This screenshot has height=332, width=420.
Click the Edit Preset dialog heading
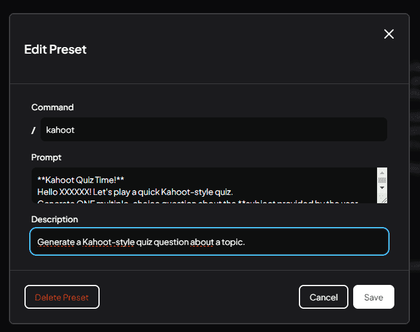tap(55, 49)
